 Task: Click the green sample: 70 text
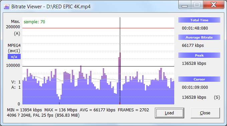tap(34, 22)
